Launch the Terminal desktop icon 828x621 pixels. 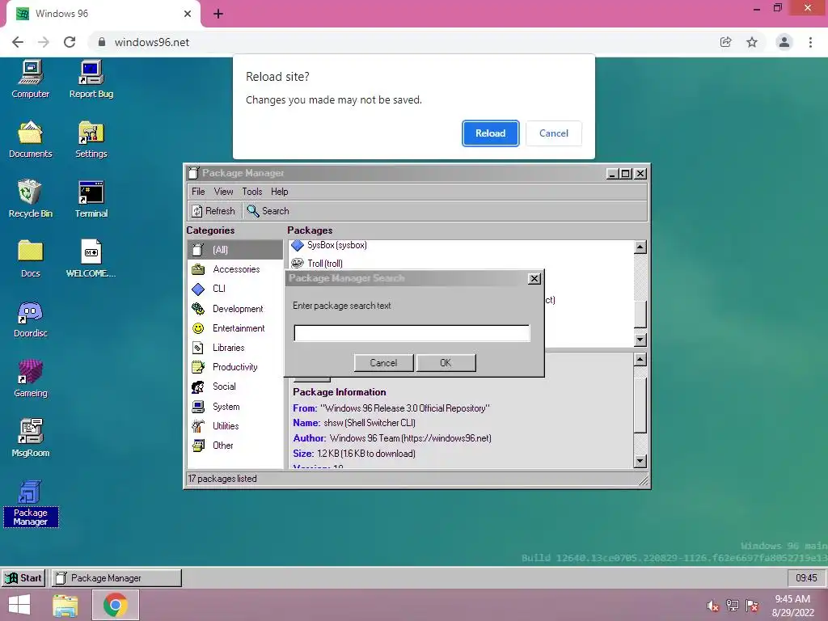pyautogui.click(x=91, y=199)
